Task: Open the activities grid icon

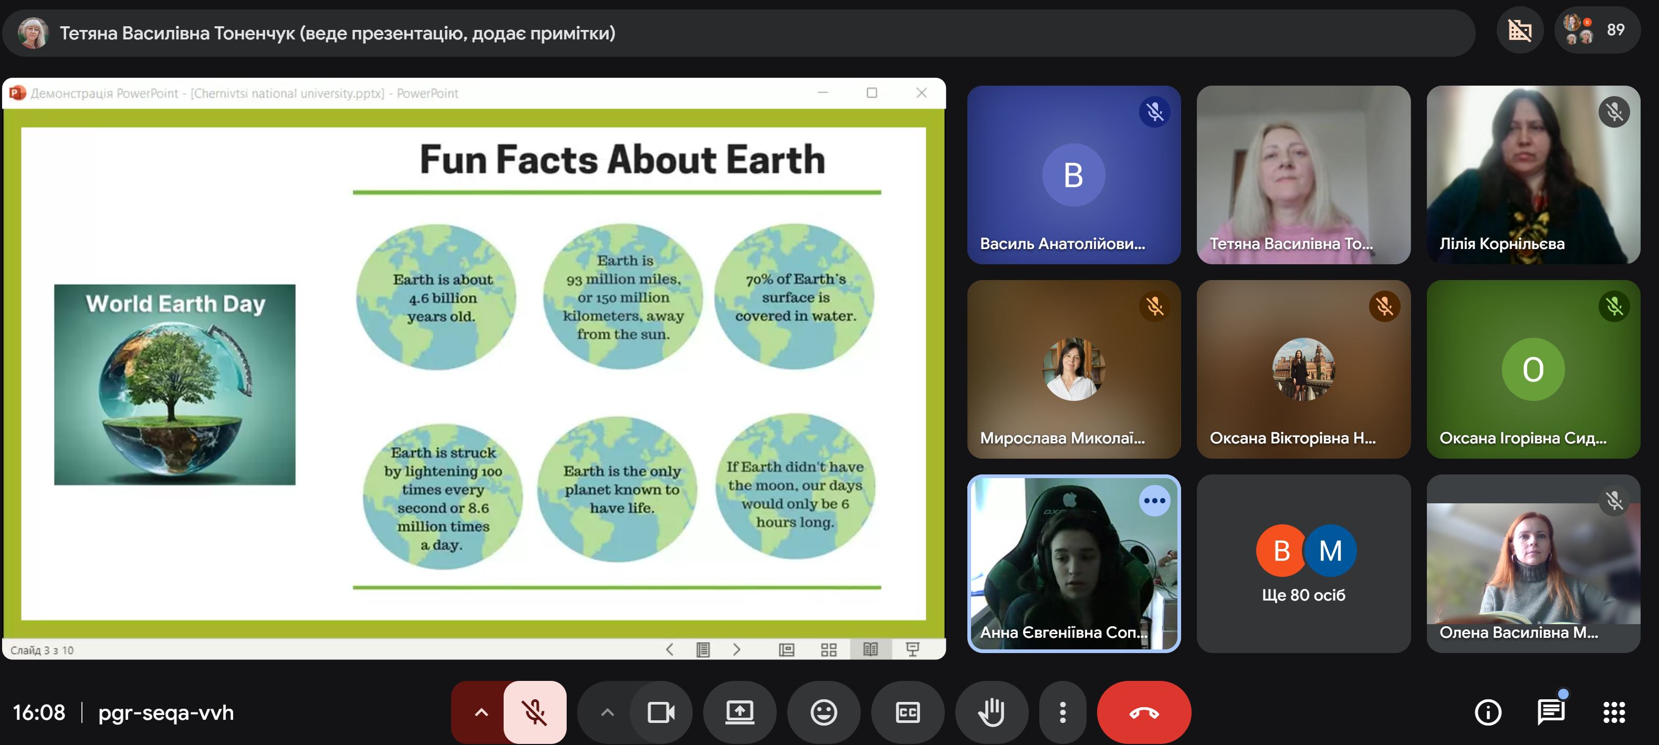Action: [x=1614, y=712]
